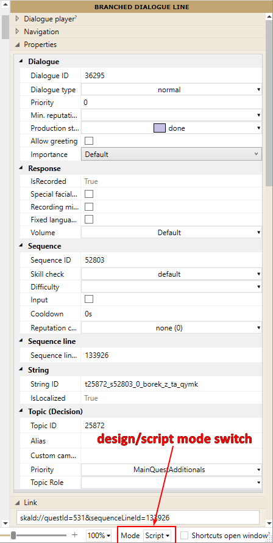Enable the Allow greeting checkbox
Image resolution: width=273 pixels, height=543 pixels.
point(89,141)
